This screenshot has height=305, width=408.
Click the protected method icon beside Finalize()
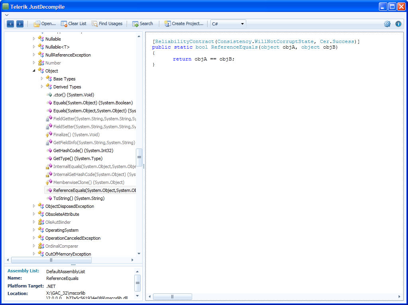[49, 135]
